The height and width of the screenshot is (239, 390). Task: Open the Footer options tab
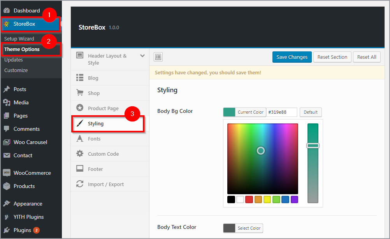pos(110,169)
